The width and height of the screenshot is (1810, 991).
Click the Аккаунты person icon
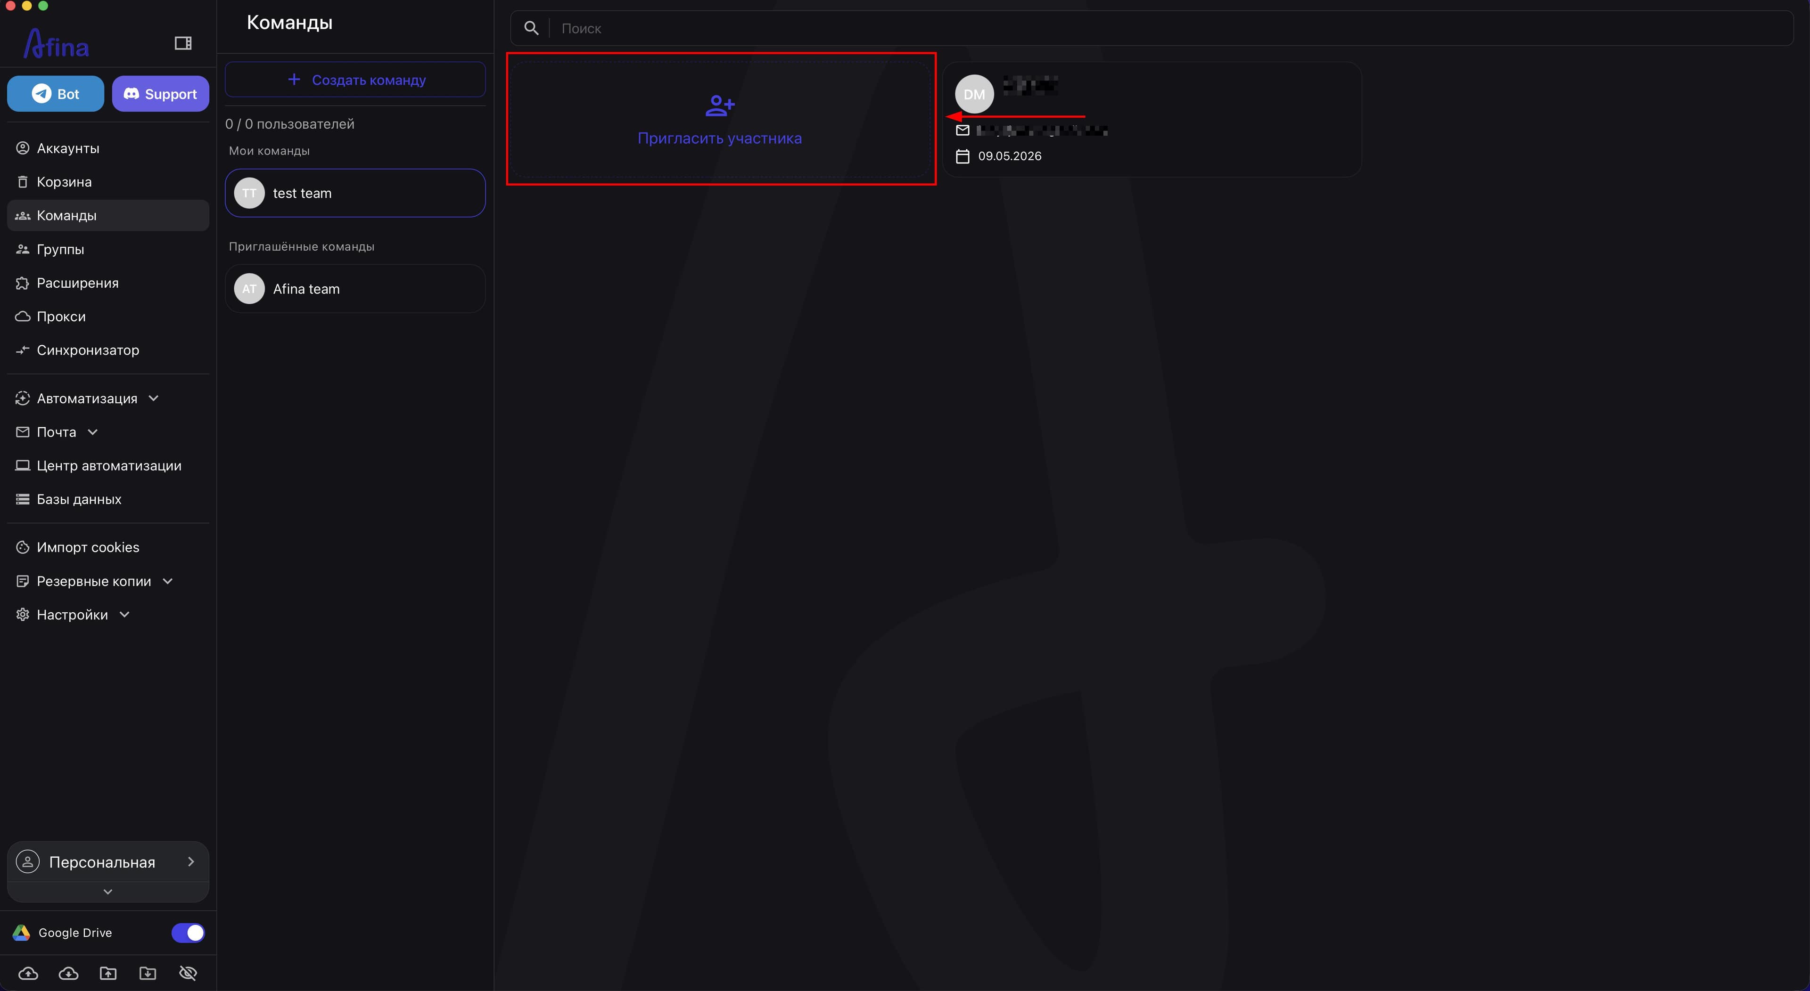point(23,148)
